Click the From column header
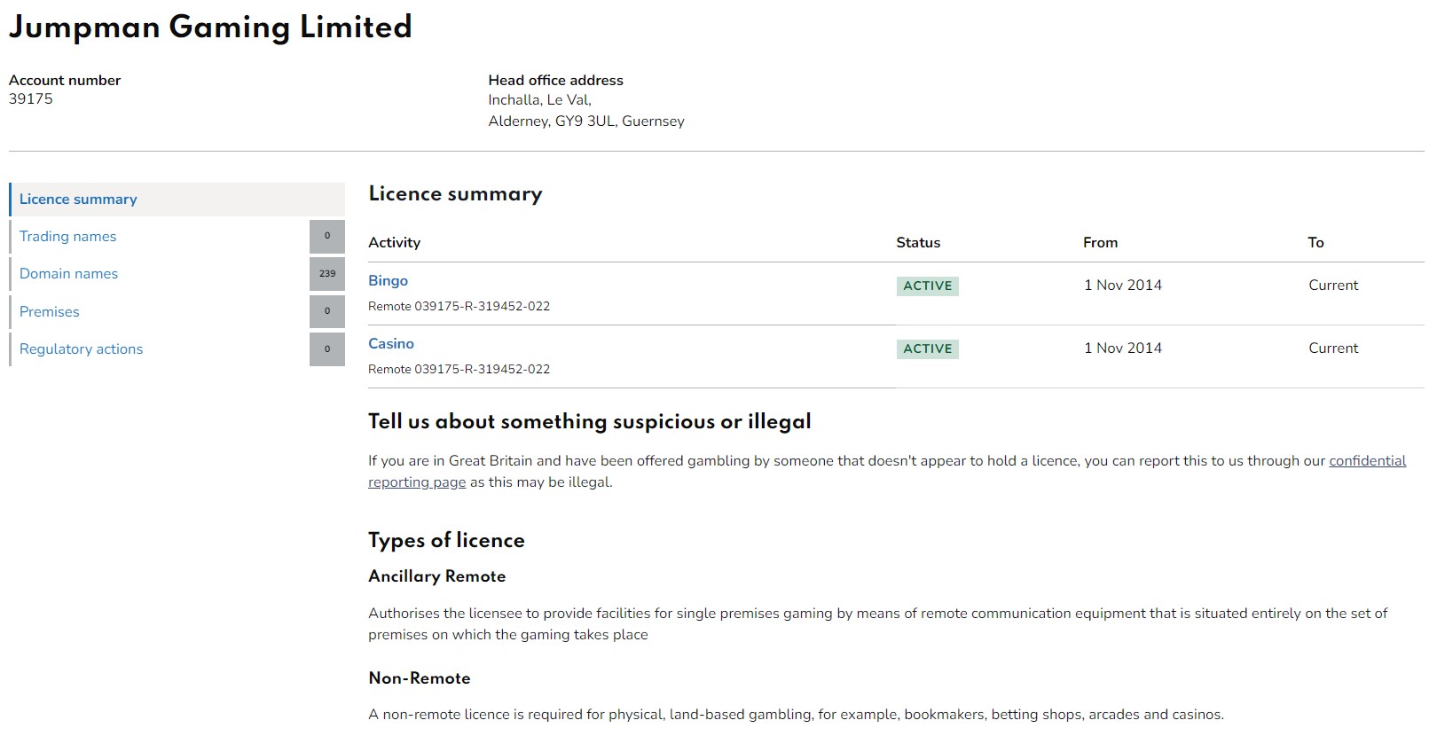The image size is (1437, 736). tap(1101, 243)
